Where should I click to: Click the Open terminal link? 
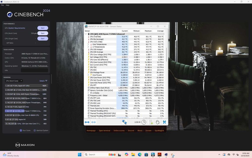105,131
